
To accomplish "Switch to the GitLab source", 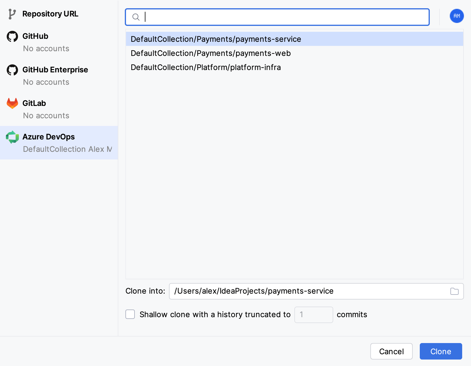I will [x=59, y=109].
